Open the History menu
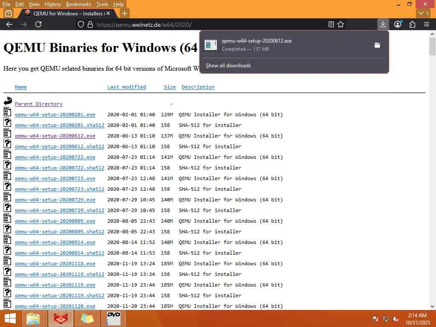 click(x=52, y=4)
